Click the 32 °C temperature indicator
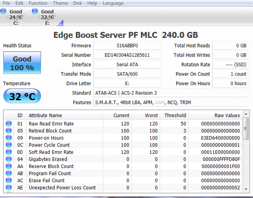253x198 pixels. pos(22,96)
